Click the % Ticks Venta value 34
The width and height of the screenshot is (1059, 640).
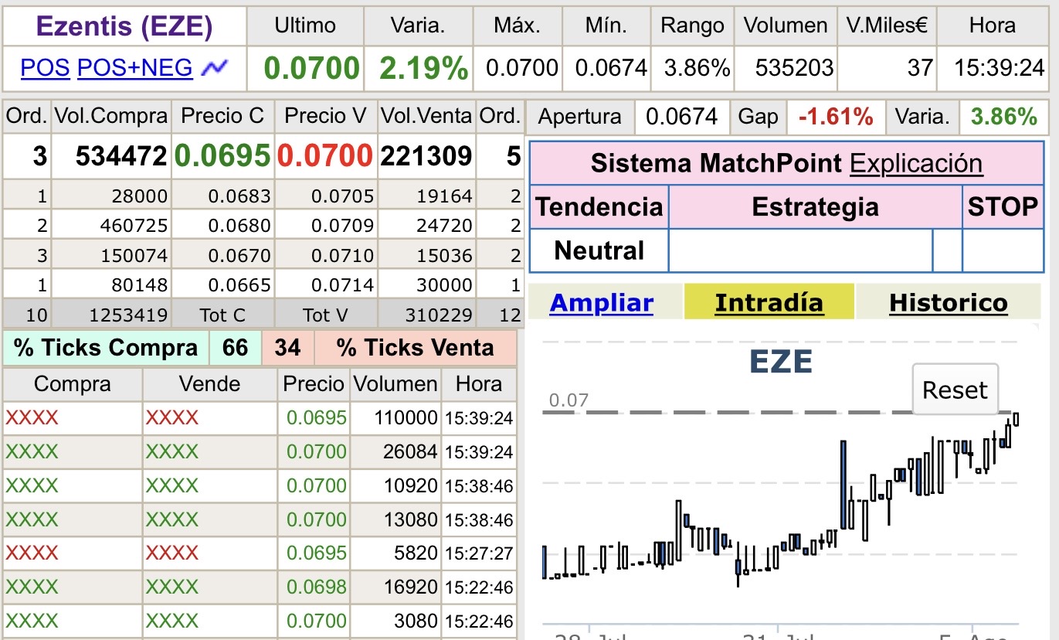[x=287, y=348]
